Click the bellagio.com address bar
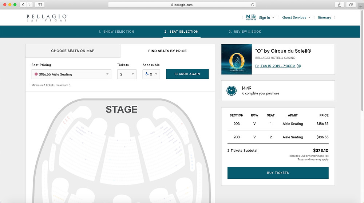 click(x=182, y=5)
